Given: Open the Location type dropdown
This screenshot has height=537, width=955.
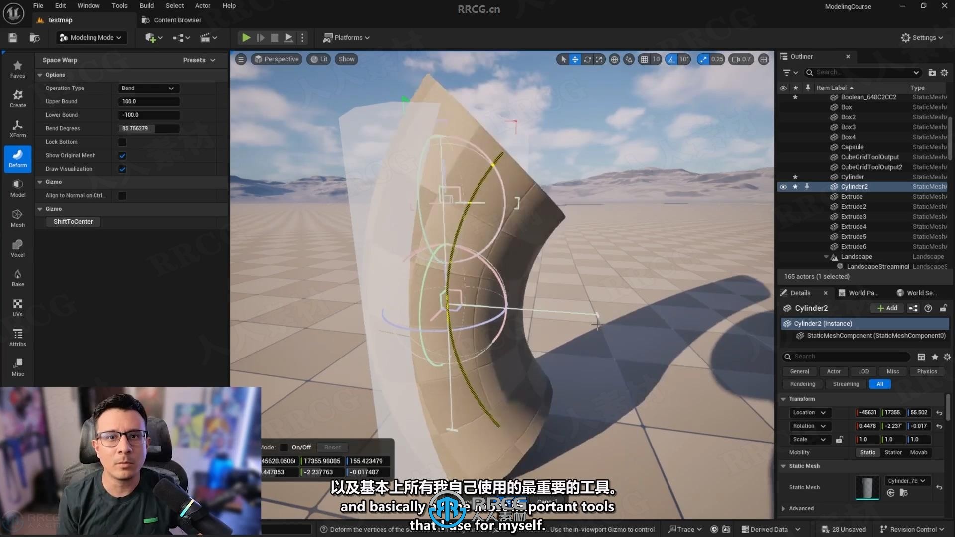Looking at the screenshot, I should [809, 413].
